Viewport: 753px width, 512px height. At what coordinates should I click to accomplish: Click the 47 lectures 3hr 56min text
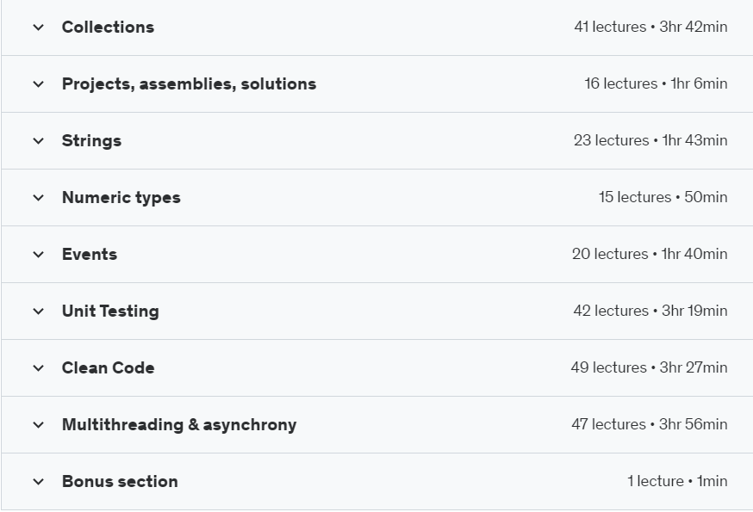pos(649,425)
